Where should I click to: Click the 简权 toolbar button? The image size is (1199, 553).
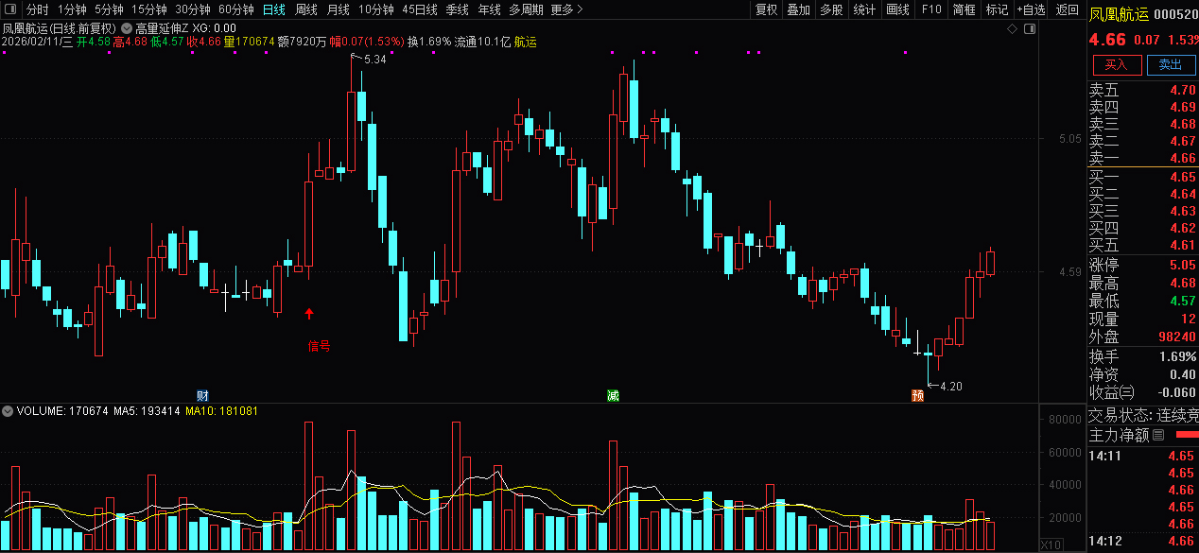964,9
